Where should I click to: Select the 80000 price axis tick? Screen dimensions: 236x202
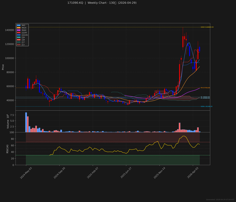[10, 72]
